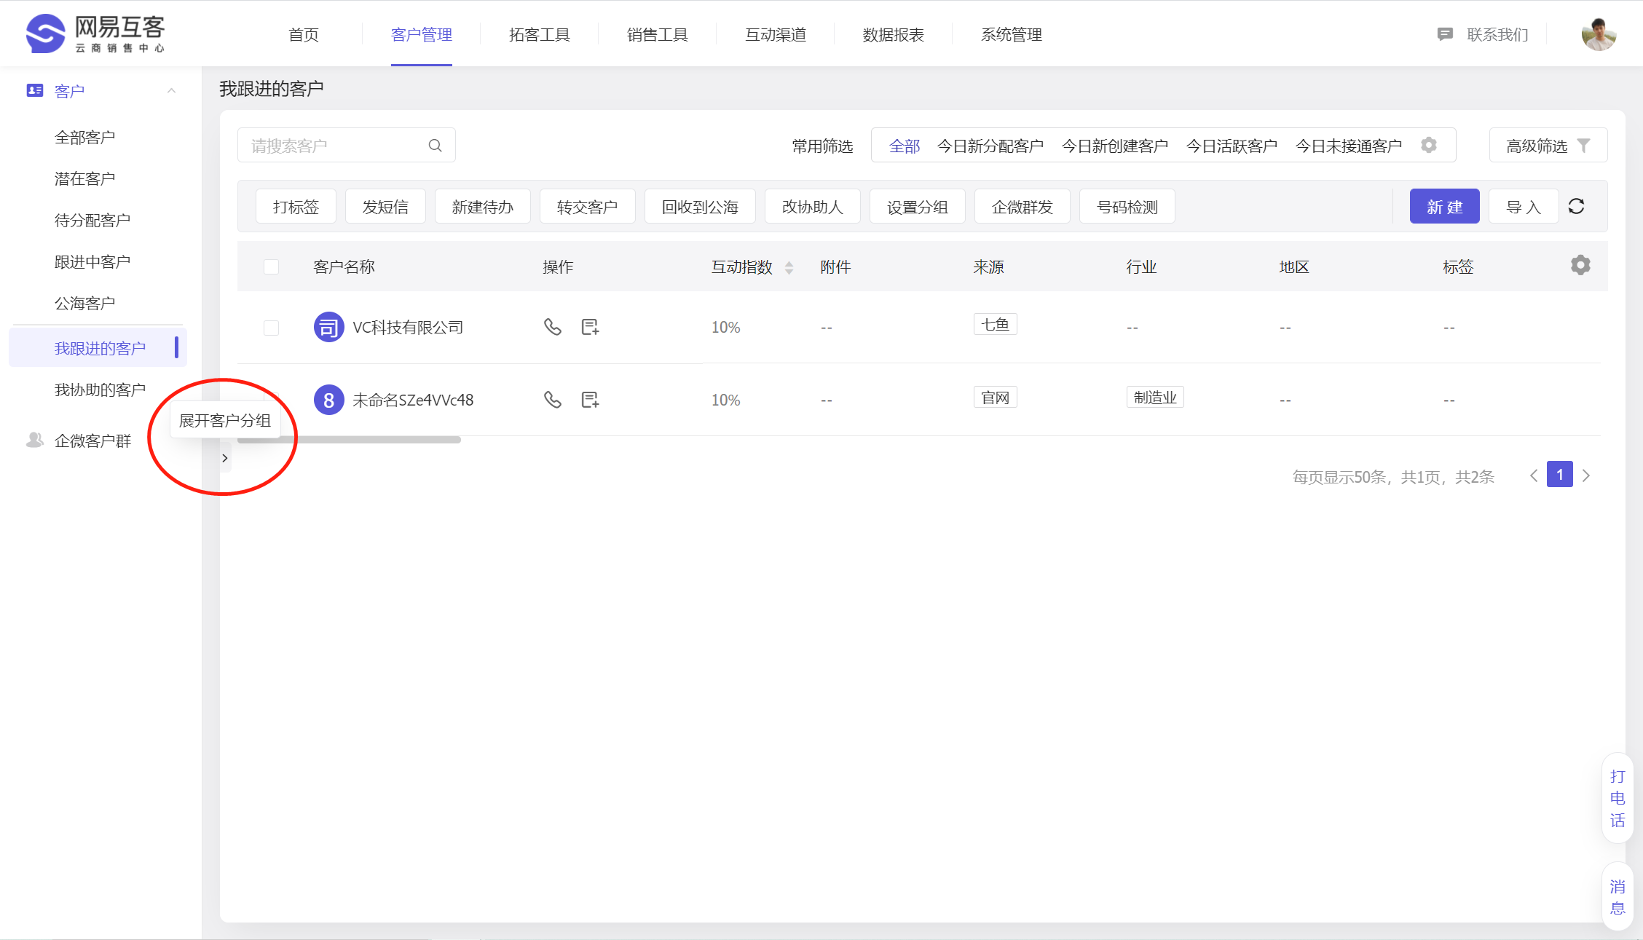Expand customer group panel arrow
This screenshot has height=940, width=1643.
point(225,458)
